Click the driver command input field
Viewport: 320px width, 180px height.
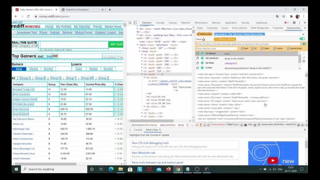point(248,44)
